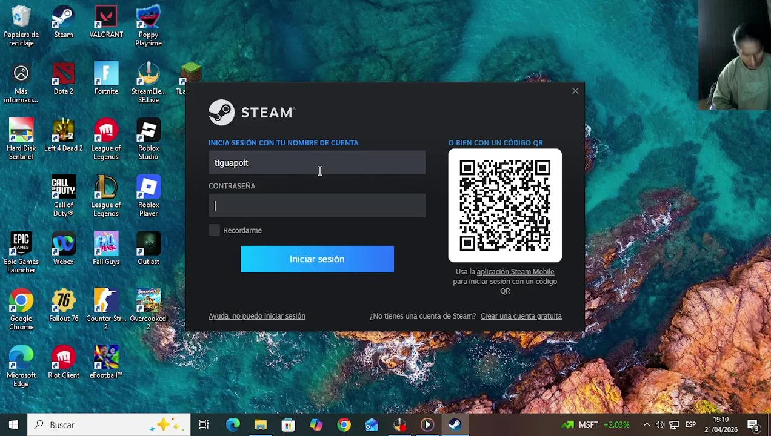
Task: Select the StreamElements SE.Live desktop icon
Action: [x=149, y=83]
